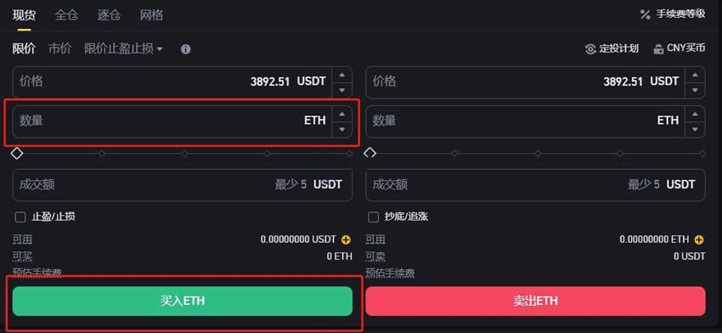The image size is (722, 333).
Task: Add USDT funds with yellow plus icon
Action: pos(346,240)
